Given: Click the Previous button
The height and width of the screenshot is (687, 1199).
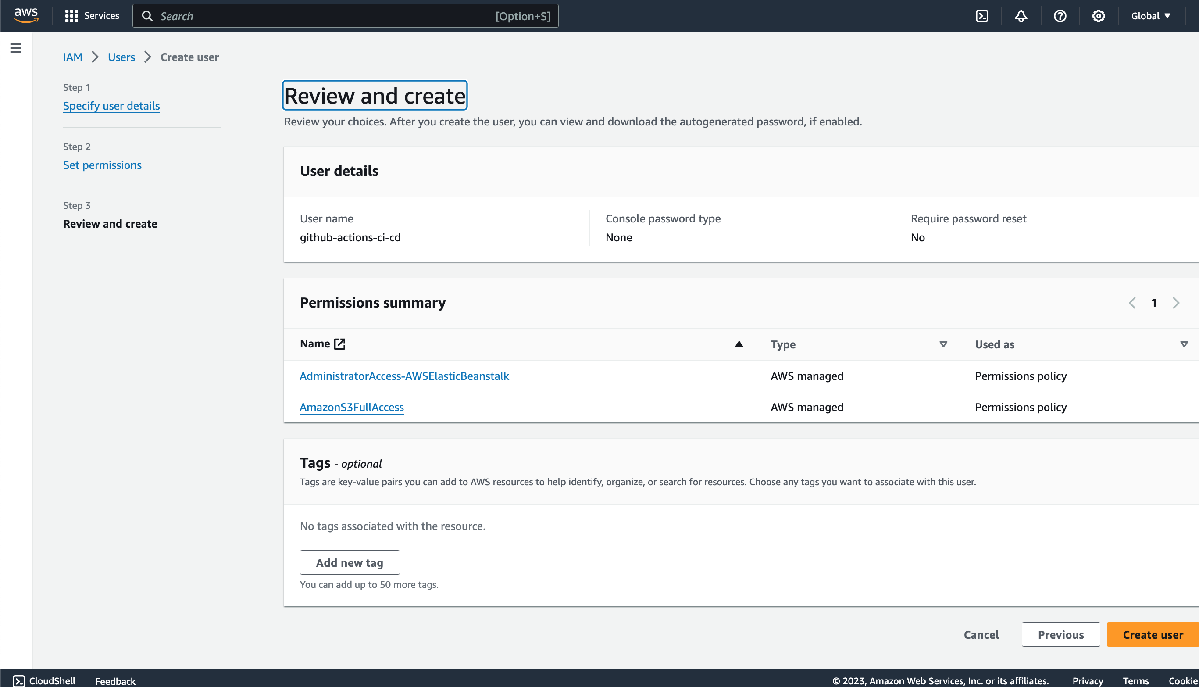Looking at the screenshot, I should pyautogui.click(x=1061, y=635).
